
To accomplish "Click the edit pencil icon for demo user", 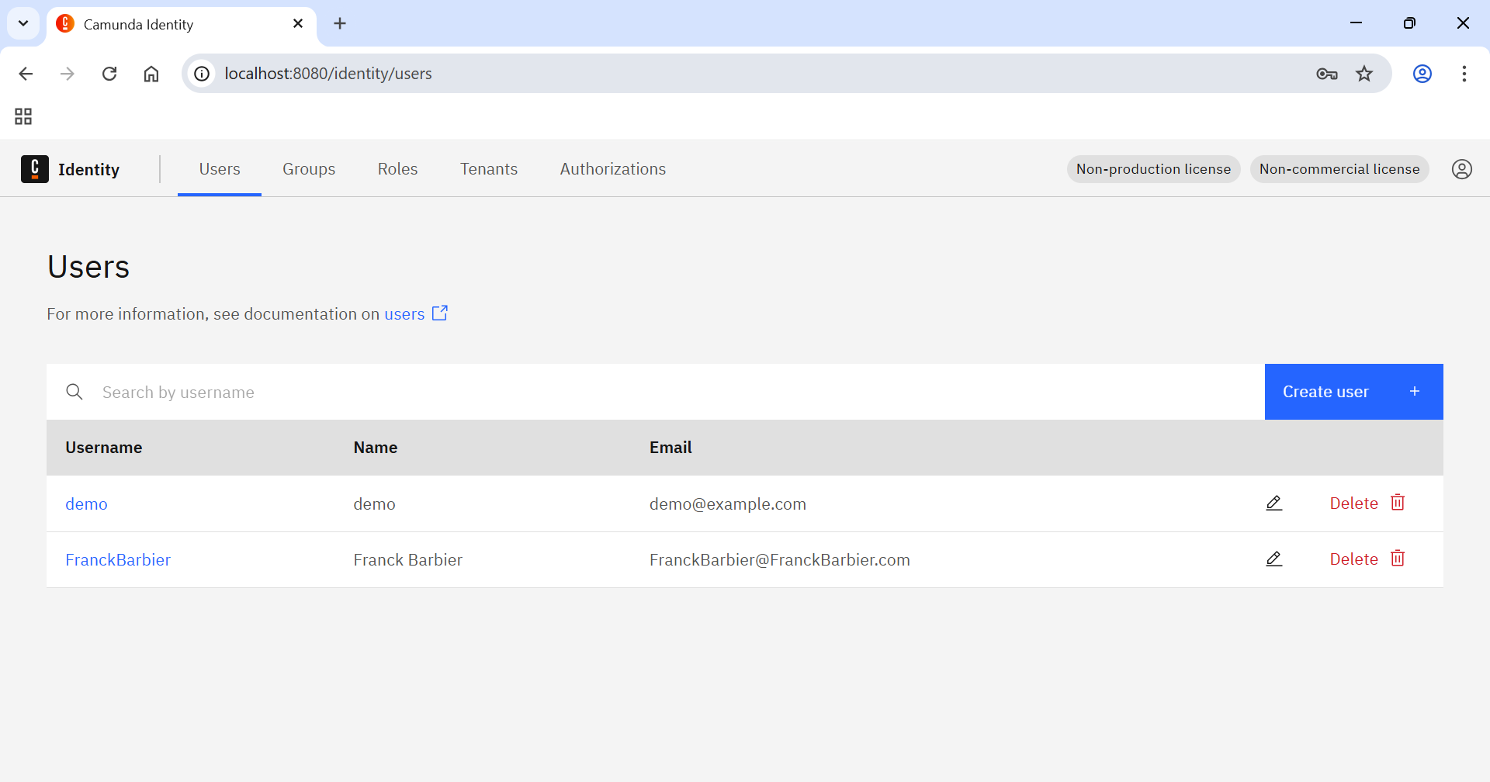I will 1273,503.
